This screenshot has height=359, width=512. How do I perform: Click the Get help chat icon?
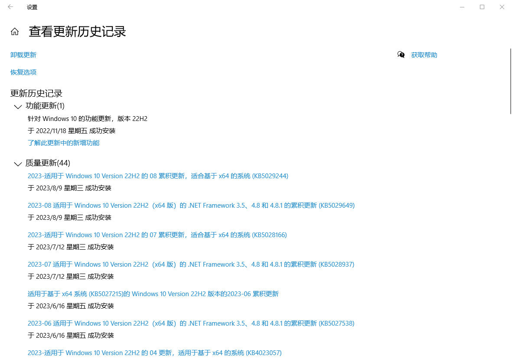tap(401, 55)
